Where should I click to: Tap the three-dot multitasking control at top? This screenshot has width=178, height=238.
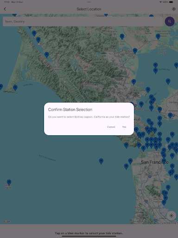pyautogui.click(x=89, y=2)
